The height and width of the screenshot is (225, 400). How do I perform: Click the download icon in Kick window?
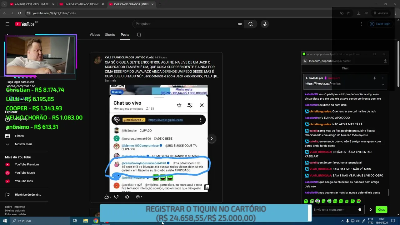[x=385, y=61]
